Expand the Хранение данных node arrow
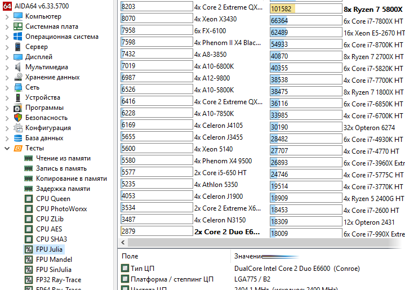 7,78
